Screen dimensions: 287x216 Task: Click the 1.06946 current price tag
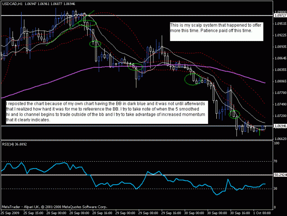280,126
